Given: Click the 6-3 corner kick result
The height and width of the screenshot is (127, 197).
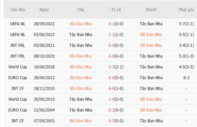Looking at the screenshot, I should click(x=186, y=78).
